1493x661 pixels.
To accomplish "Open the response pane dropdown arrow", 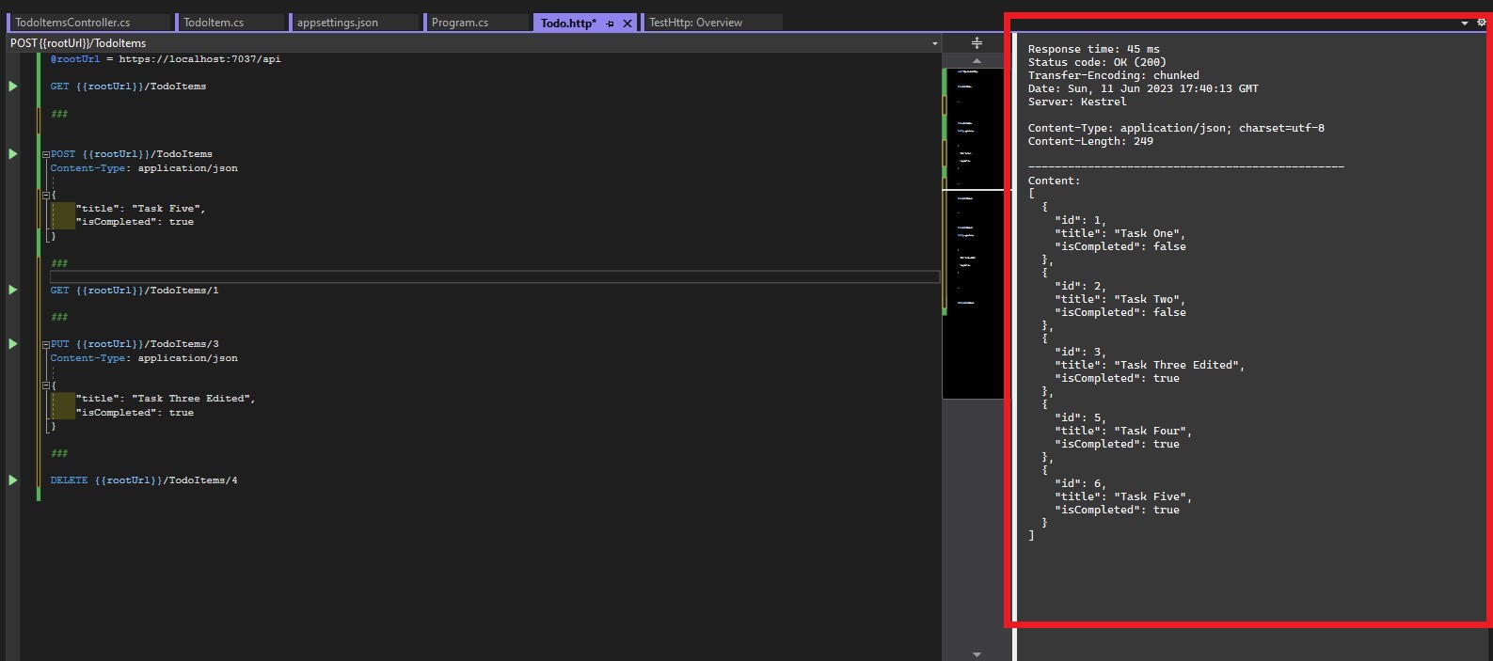I will click(1464, 24).
